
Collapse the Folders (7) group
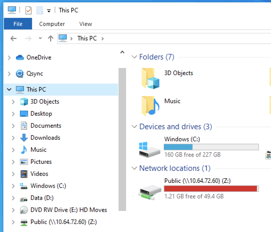click(134, 57)
